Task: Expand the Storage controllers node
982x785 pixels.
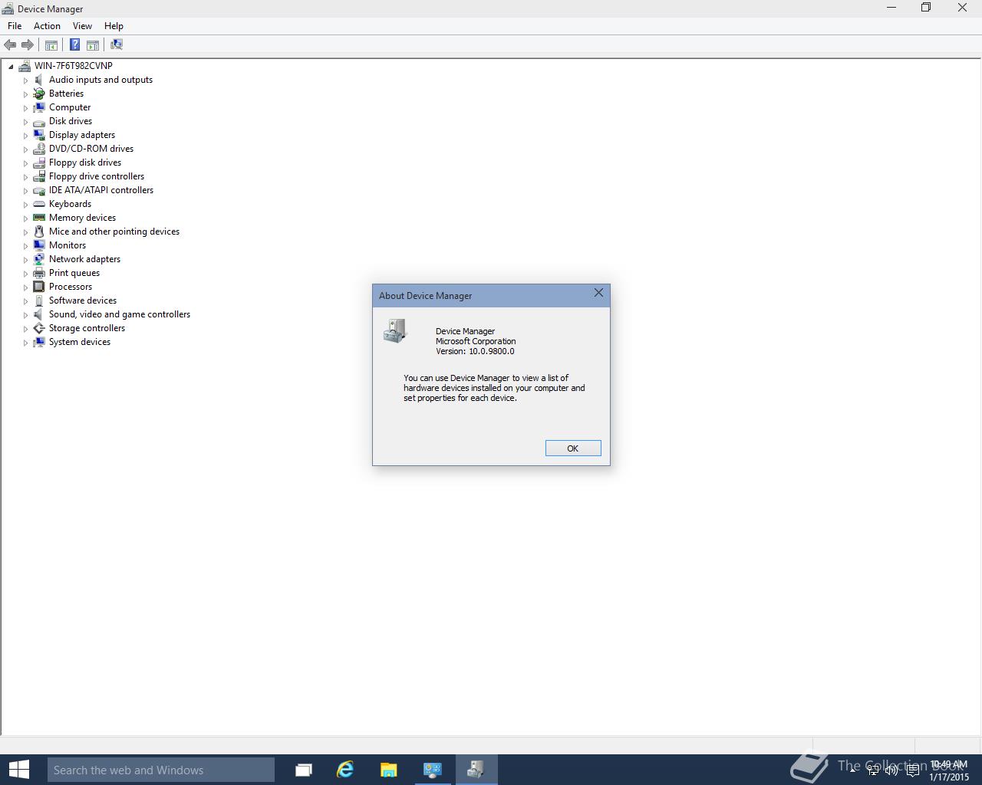Action: point(25,329)
